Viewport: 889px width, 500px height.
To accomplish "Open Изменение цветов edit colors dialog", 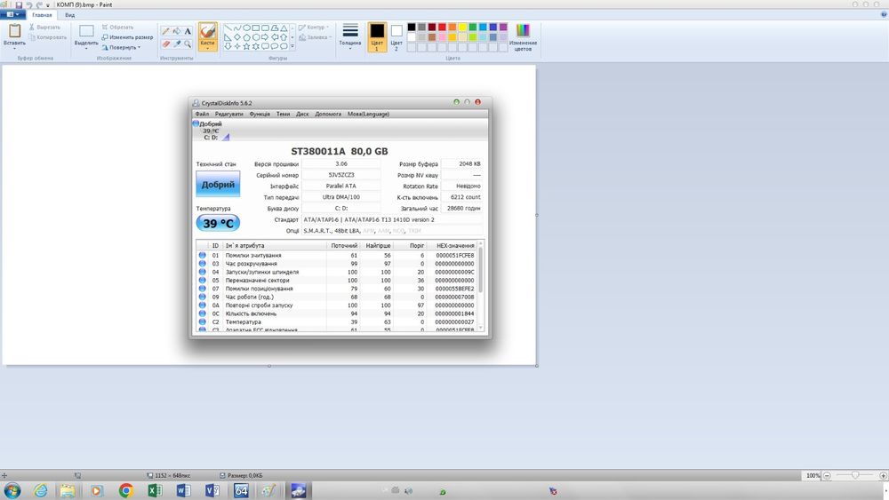I will (523, 36).
